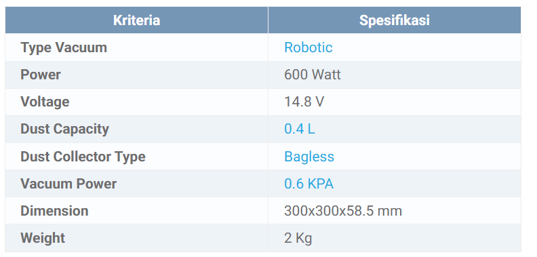Click the Dust Collector Type label
537x257 pixels.
pyautogui.click(x=83, y=156)
